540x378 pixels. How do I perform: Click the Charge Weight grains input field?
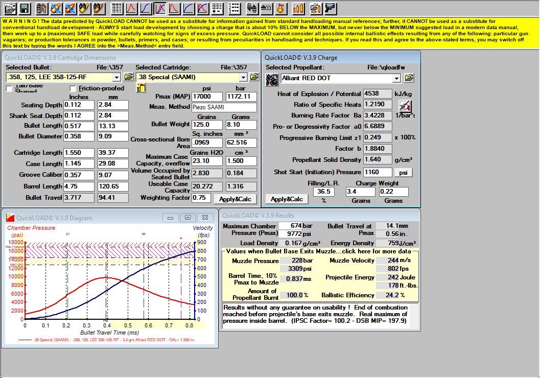(x=360, y=192)
